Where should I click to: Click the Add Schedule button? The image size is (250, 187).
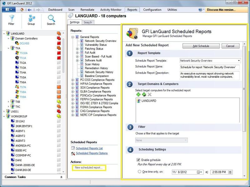point(201,46)
